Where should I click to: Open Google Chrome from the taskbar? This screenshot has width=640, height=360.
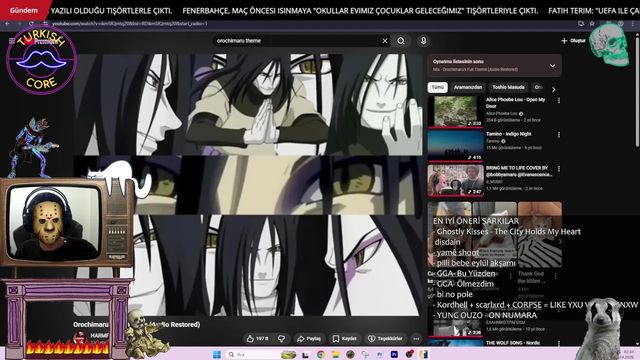(320, 354)
